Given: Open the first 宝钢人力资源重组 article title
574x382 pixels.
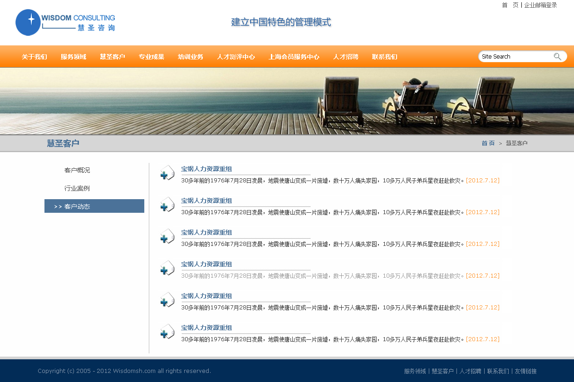Looking at the screenshot, I should click(206, 169).
